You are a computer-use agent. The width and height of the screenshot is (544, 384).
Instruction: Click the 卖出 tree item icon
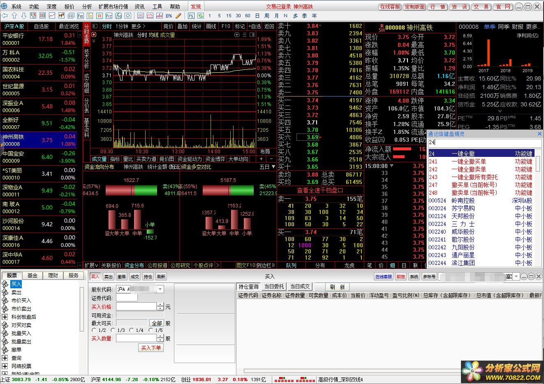(5, 292)
